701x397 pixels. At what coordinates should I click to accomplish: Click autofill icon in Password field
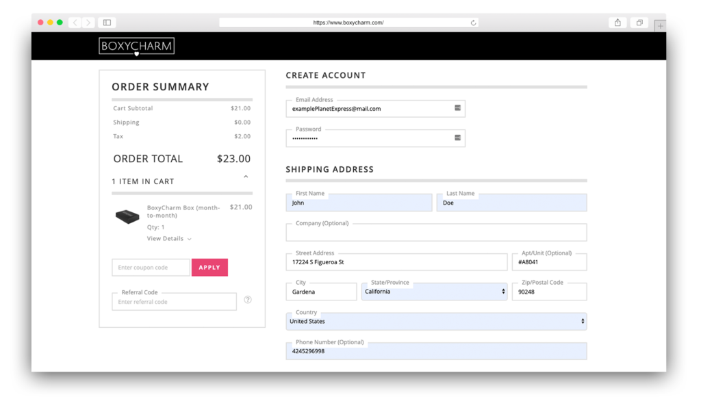[x=457, y=138]
